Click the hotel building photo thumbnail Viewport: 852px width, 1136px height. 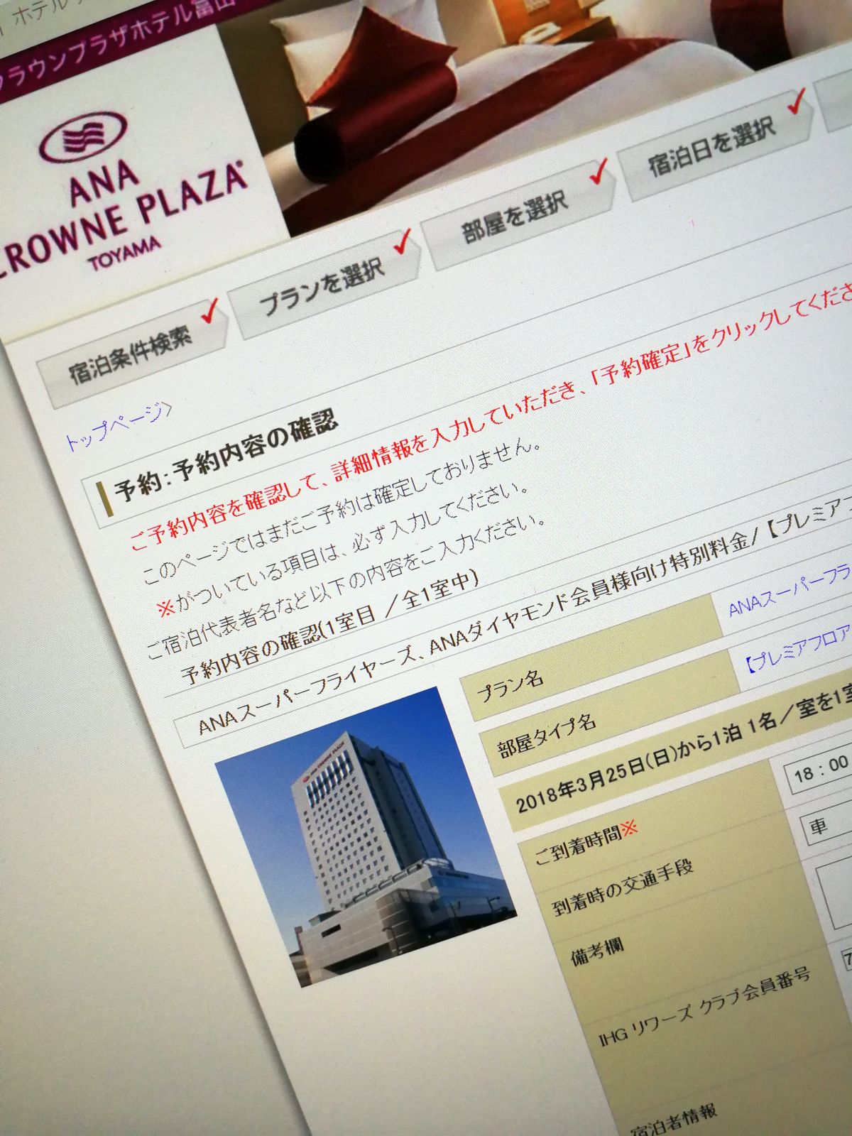(x=365, y=837)
